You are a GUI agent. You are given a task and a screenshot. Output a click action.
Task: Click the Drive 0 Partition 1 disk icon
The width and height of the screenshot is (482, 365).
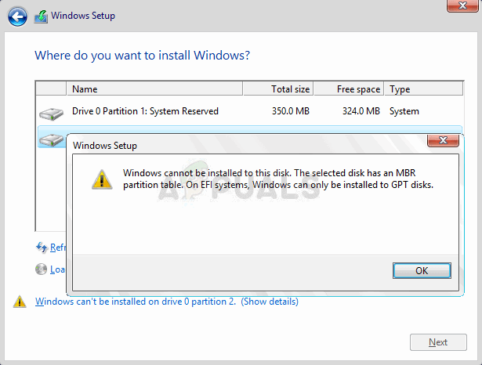[51, 113]
